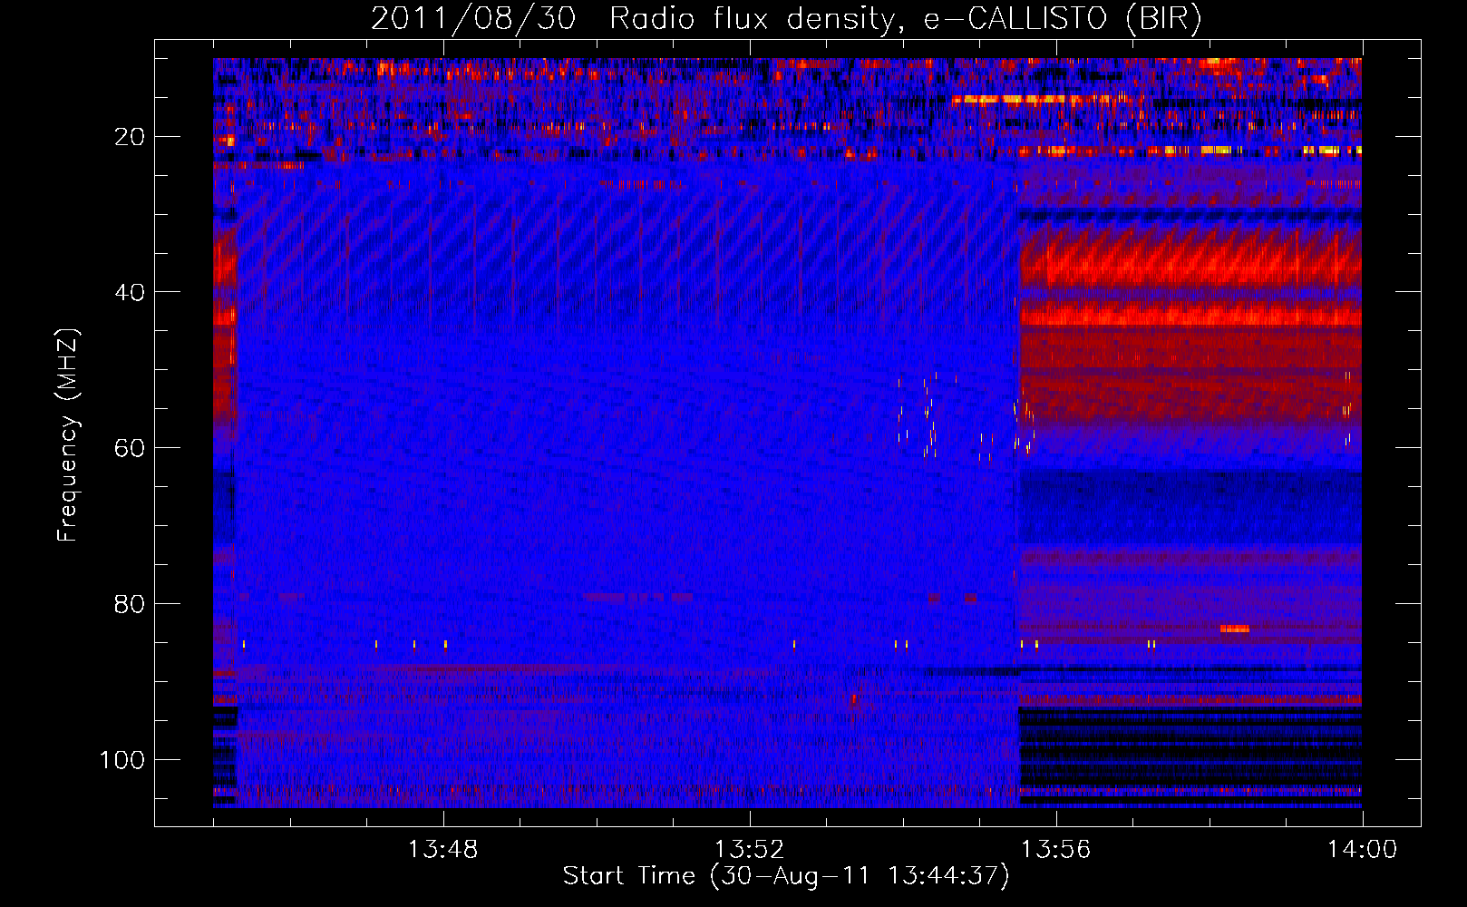Click the 'Frequency (MHZ)' y-axis label

(x=68, y=434)
